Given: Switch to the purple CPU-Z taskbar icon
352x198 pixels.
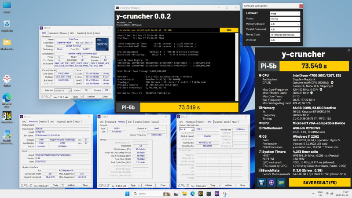Looking at the screenshot, I should [217, 194].
